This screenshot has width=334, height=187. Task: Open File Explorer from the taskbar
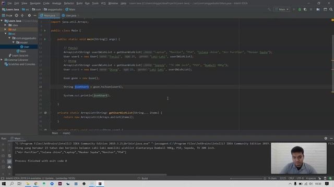click(28, 183)
